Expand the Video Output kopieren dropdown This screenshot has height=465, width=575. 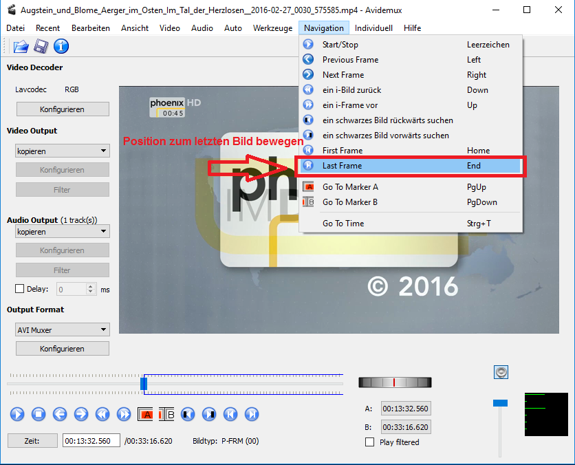(62, 151)
